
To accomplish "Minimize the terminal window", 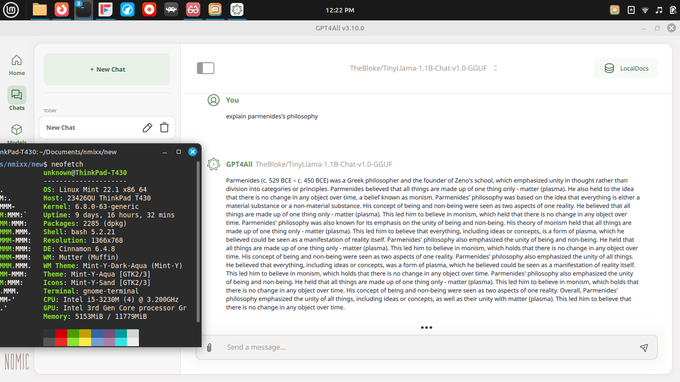I will pyautogui.click(x=165, y=152).
